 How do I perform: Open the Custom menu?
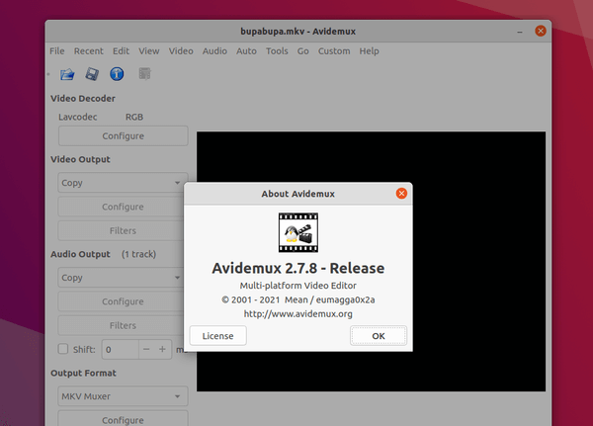pos(334,51)
